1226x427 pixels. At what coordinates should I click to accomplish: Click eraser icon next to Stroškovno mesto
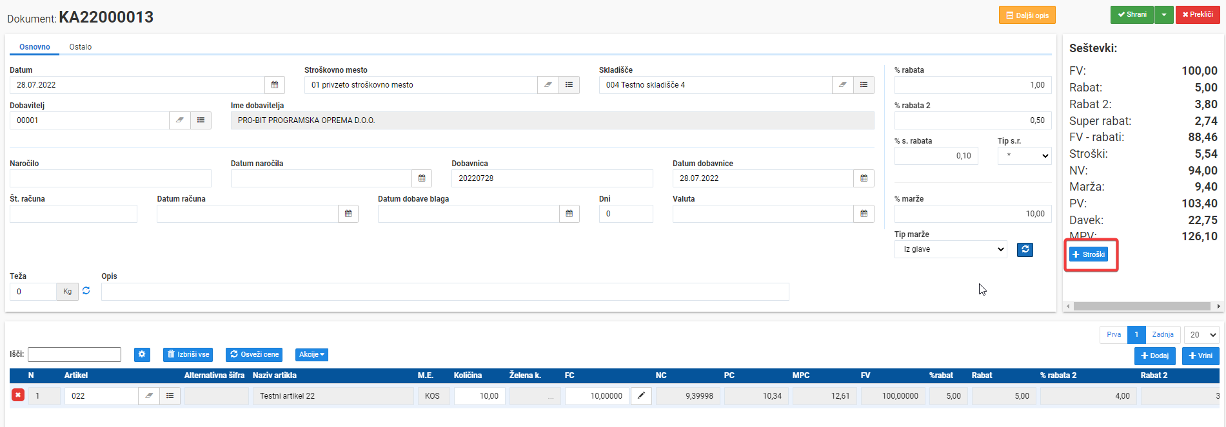(x=548, y=85)
